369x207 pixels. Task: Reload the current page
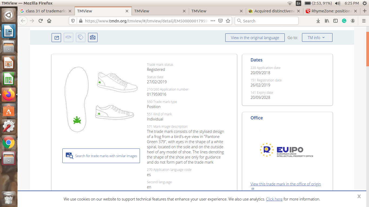coord(41,21)
